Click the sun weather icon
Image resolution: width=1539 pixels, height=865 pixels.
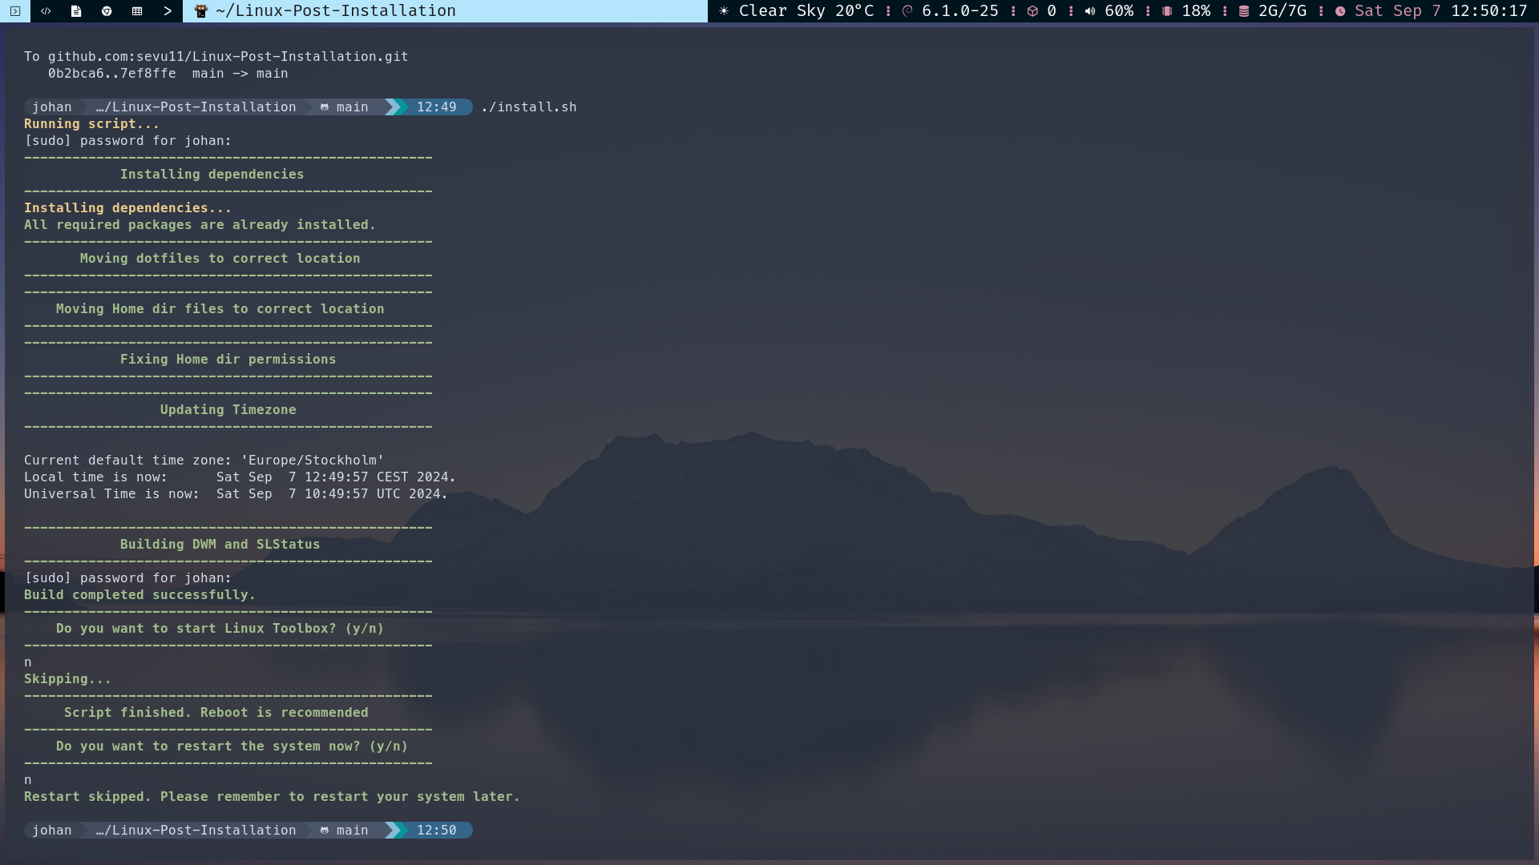(724, 11)
